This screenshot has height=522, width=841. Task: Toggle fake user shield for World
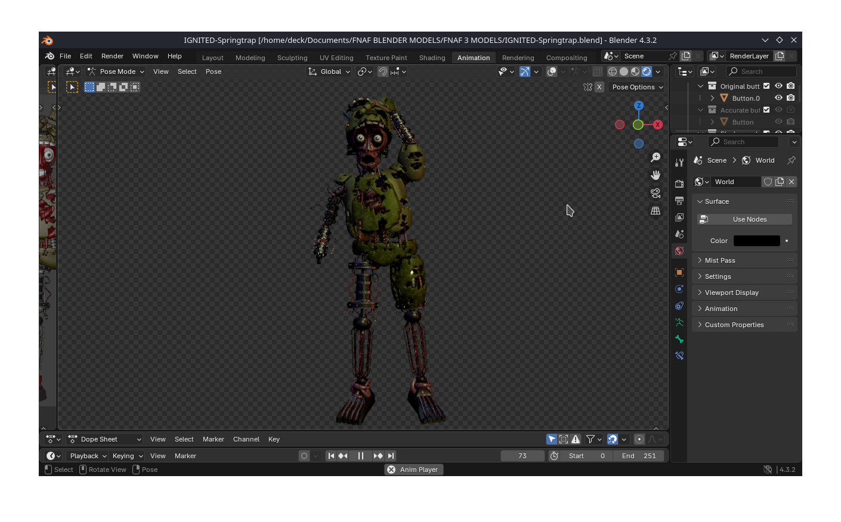click(768, 182)
